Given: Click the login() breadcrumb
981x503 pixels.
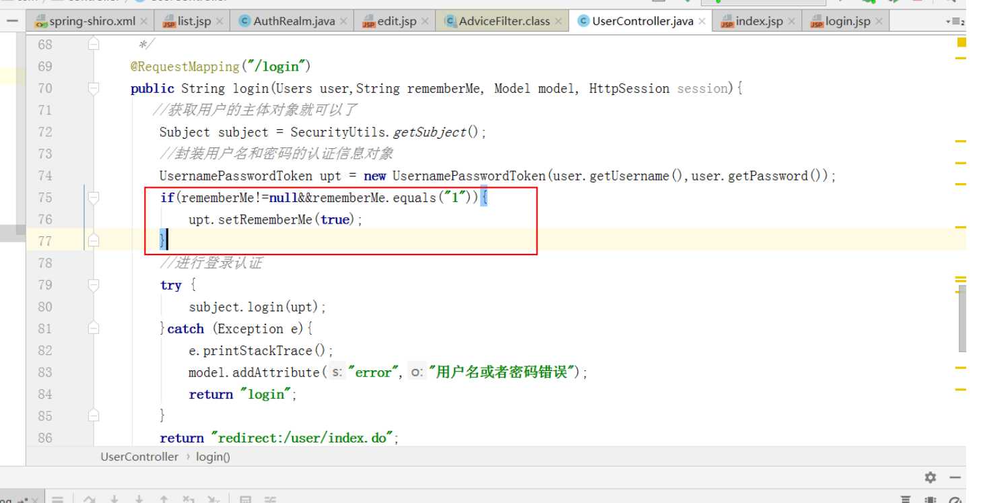Looking at the screenshot, I should (x=213, y=457).
